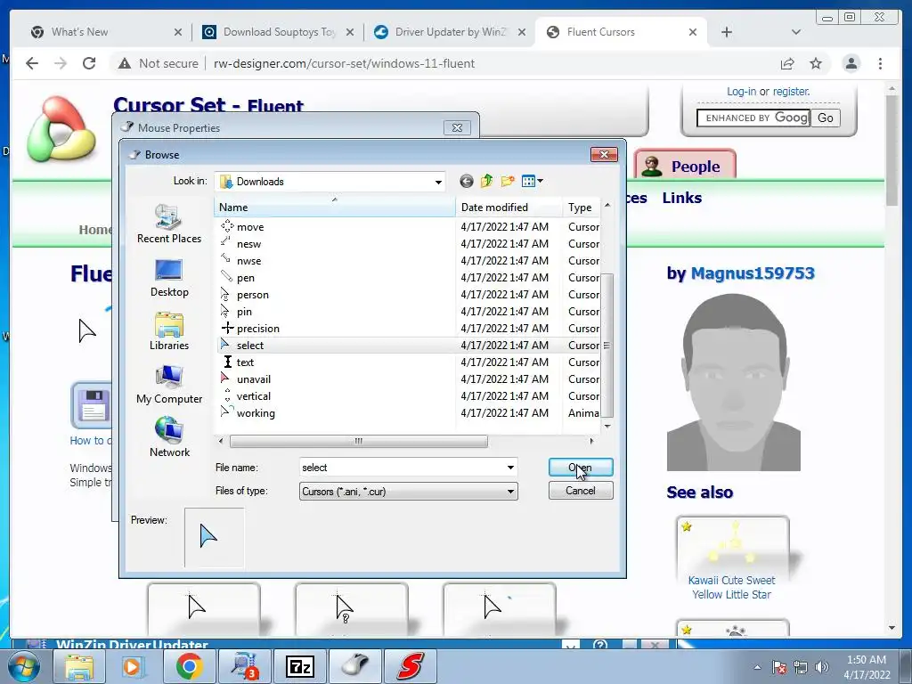The width and height of the screenshot is (912, 684).
Task: Select the move cursor file
Action: (x=250, y=227)
